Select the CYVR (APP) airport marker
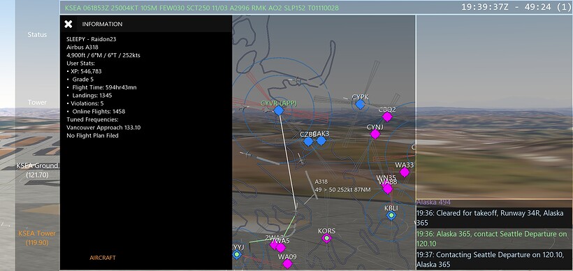573x271 pixels. [x=279, y=110]
